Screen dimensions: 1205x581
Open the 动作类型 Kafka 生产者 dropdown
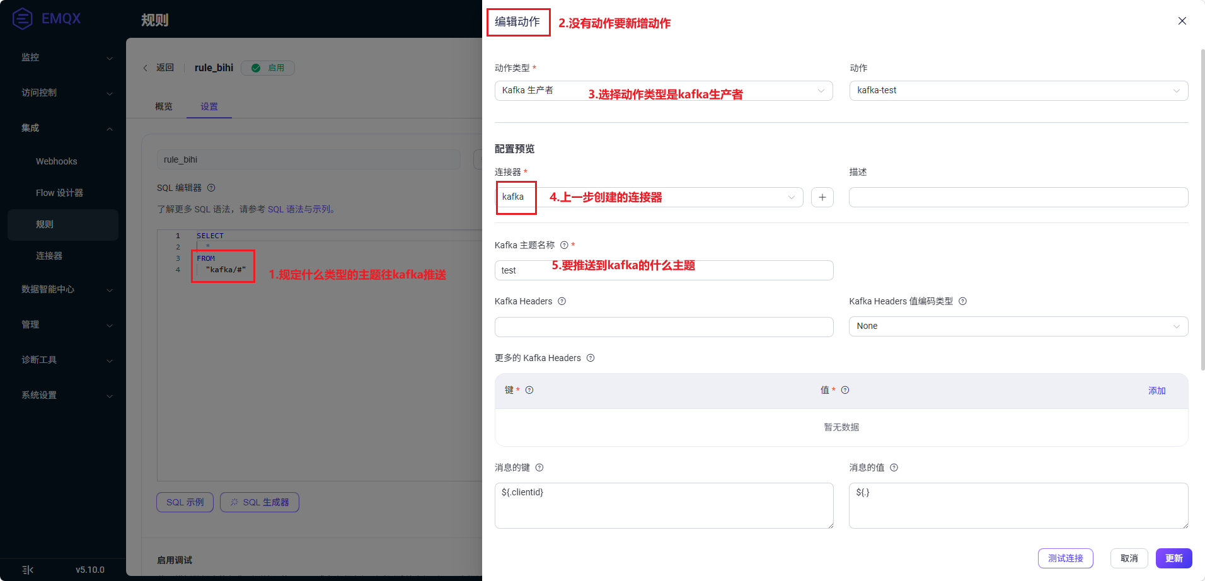tap(664, 91)
